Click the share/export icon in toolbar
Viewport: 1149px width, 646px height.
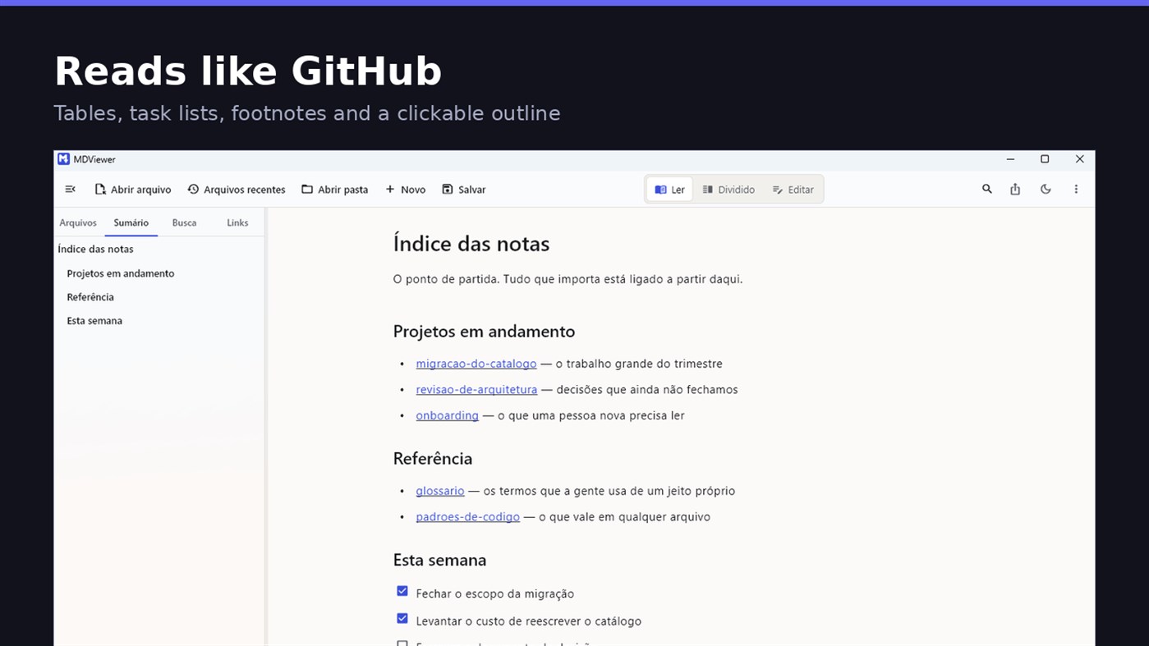tap(1015, 190)
